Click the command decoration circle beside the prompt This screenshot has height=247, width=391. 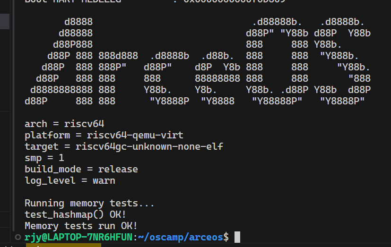click(x=17, y=237)
